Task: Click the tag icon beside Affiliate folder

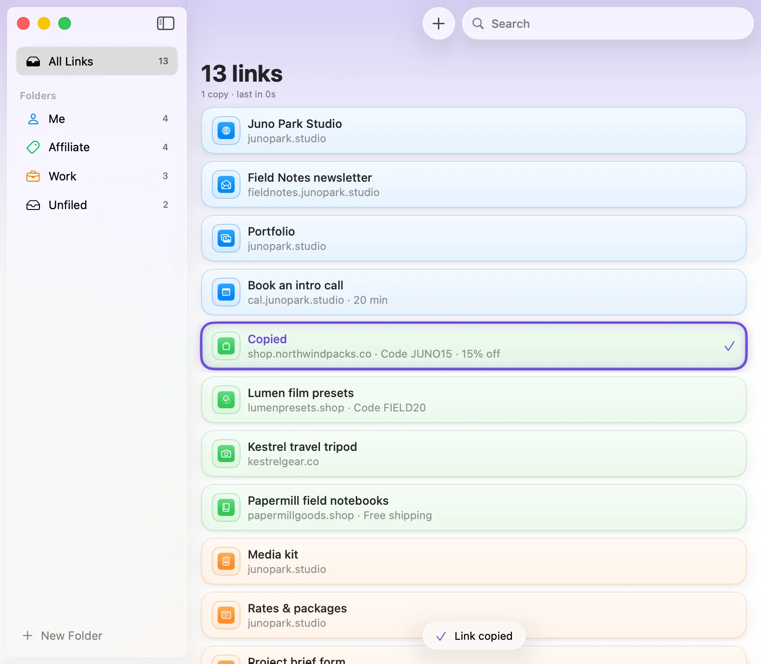Action: tap(33, 147)
